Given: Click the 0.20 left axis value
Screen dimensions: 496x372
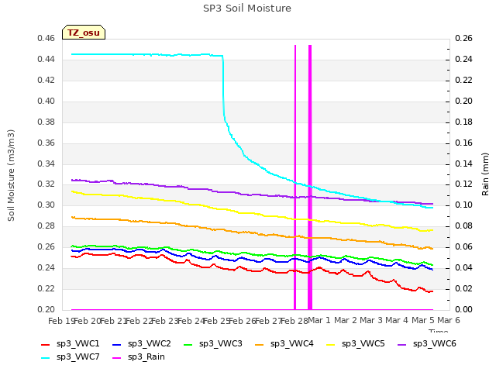Looking at the screenshot, I should pyautogui.click(x=46, y=310).
